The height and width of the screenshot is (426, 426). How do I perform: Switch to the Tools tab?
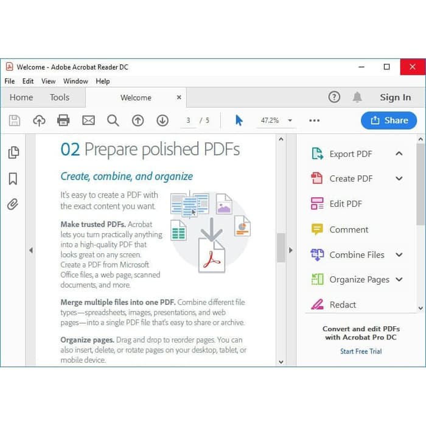pos(60,97)
